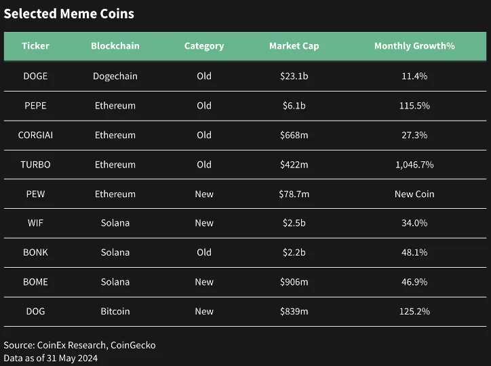Select the TURBO ticker cell
The image size is (491, 366).
click(x=35, y=165)
